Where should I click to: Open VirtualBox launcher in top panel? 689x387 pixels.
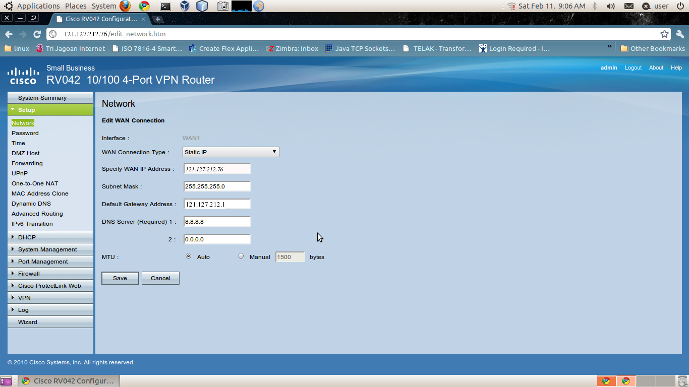pyautogui.click(x=184, y=6)
